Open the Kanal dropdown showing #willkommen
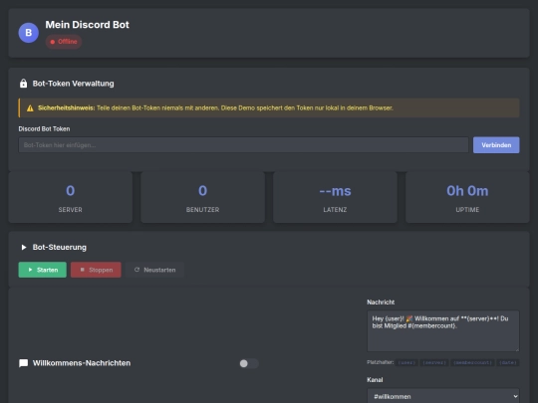This screenshot has height=403, width=538. (443, 396)
